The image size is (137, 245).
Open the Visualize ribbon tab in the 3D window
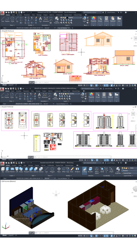click(x=14, y=165)
